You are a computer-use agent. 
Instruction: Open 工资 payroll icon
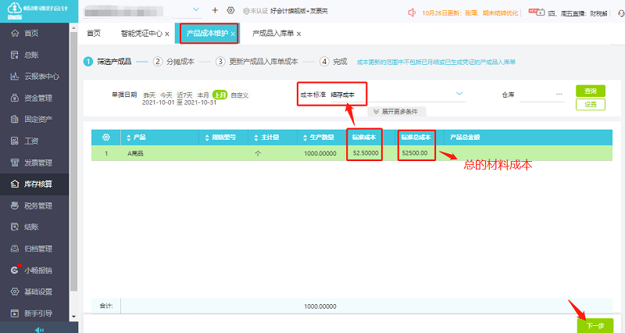click(x=15, y=141)
